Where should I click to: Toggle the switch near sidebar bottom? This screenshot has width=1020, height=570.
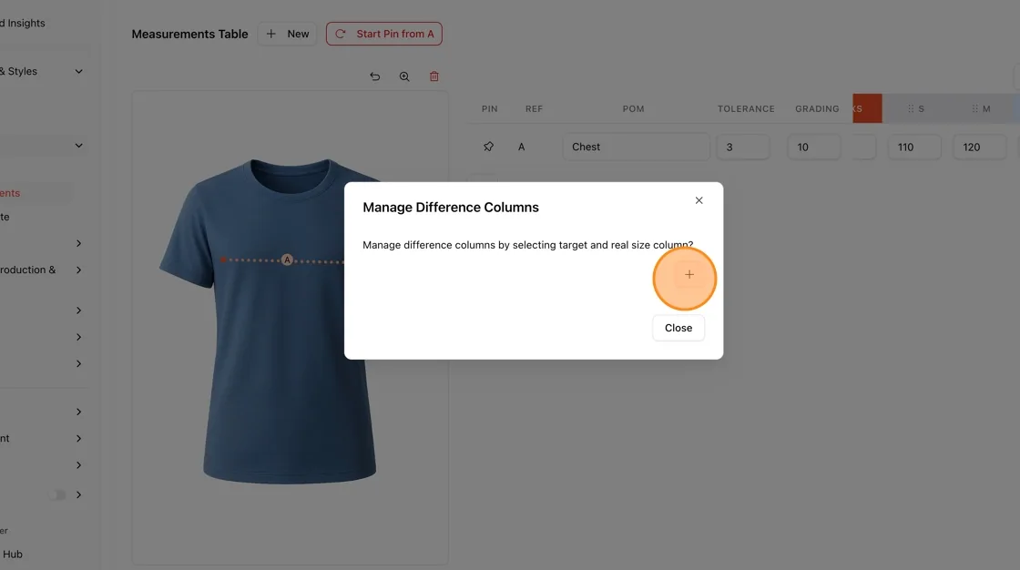(58, 495)
